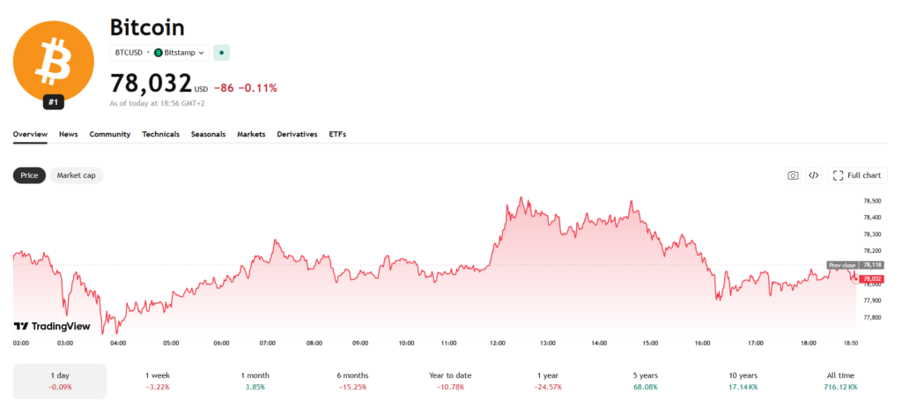Select the Year to date range
Viewport: 902px width, 407px height.
point(450,381)
